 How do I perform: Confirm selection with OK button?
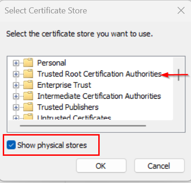click(101, 166)
